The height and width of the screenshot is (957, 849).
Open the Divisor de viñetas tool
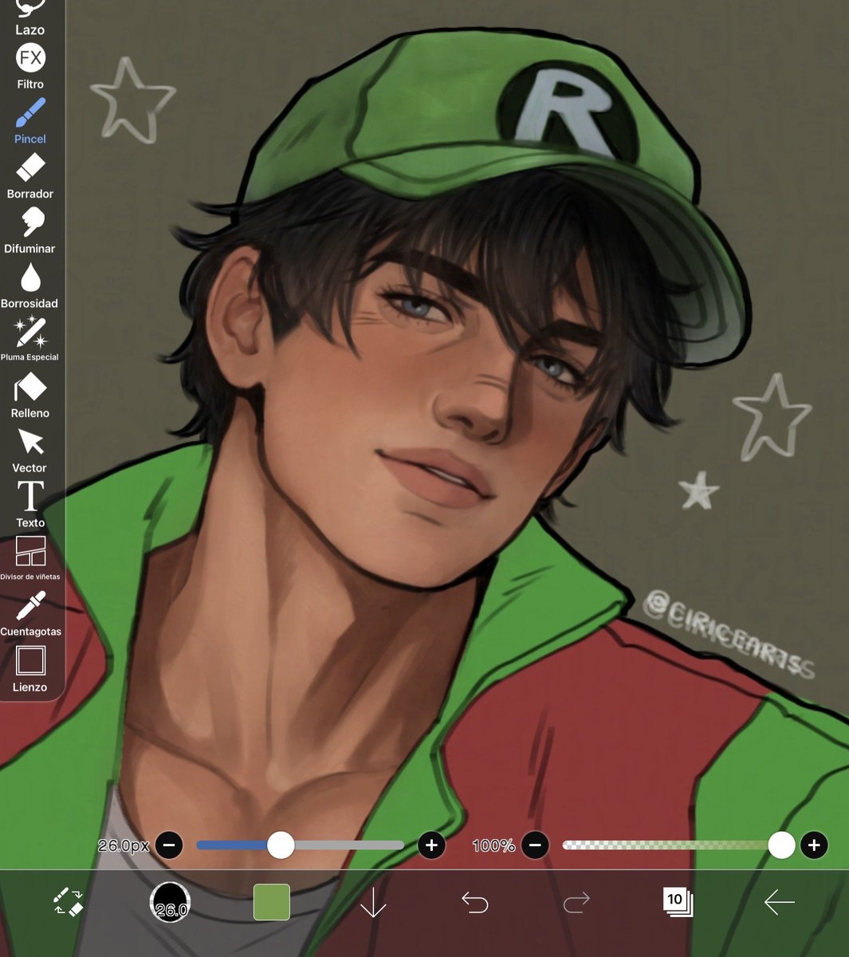click(30, 558)
